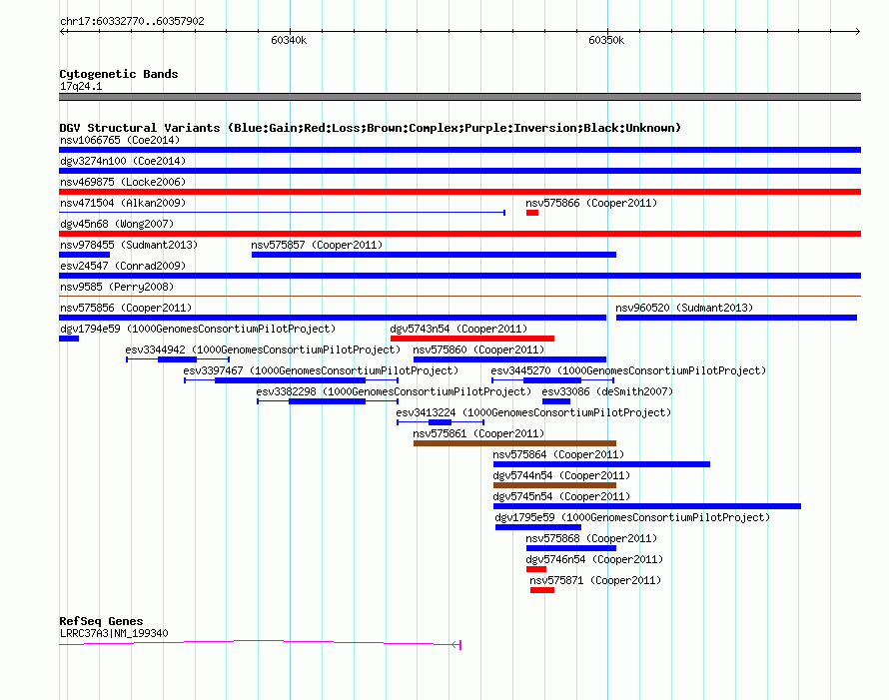Click the nsv575868 blue gain bar
Screen dimensions: 889x700
[571, 548]
